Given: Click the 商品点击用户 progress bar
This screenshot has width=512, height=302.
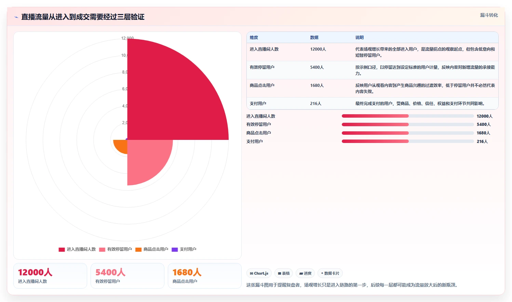Looking at the screenshot, I should pyautogui.click(x=408, y=133).
